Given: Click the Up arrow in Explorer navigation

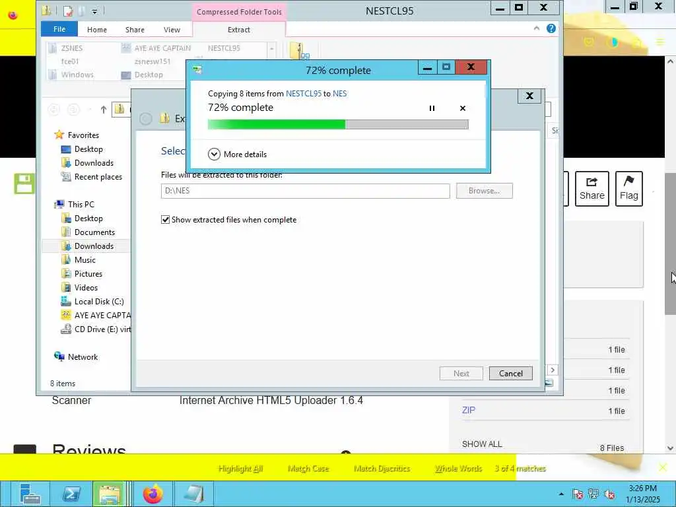Looking at the screenshot, I should [x=104, y=110].
